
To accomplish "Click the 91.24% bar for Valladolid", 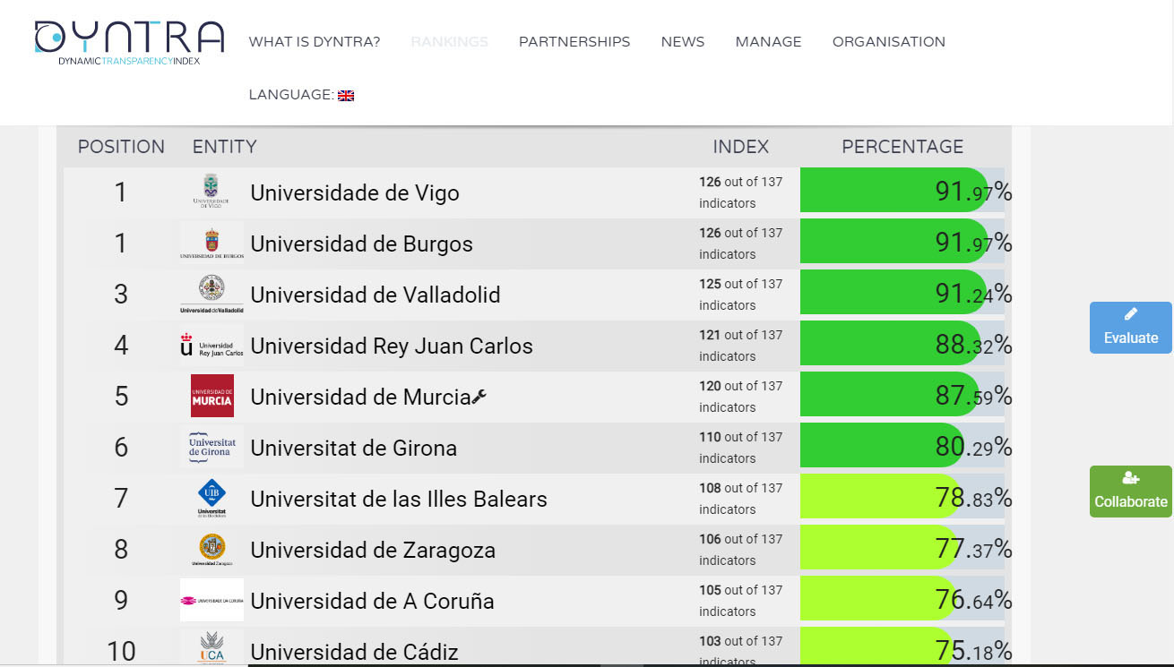I will point(893,292).
